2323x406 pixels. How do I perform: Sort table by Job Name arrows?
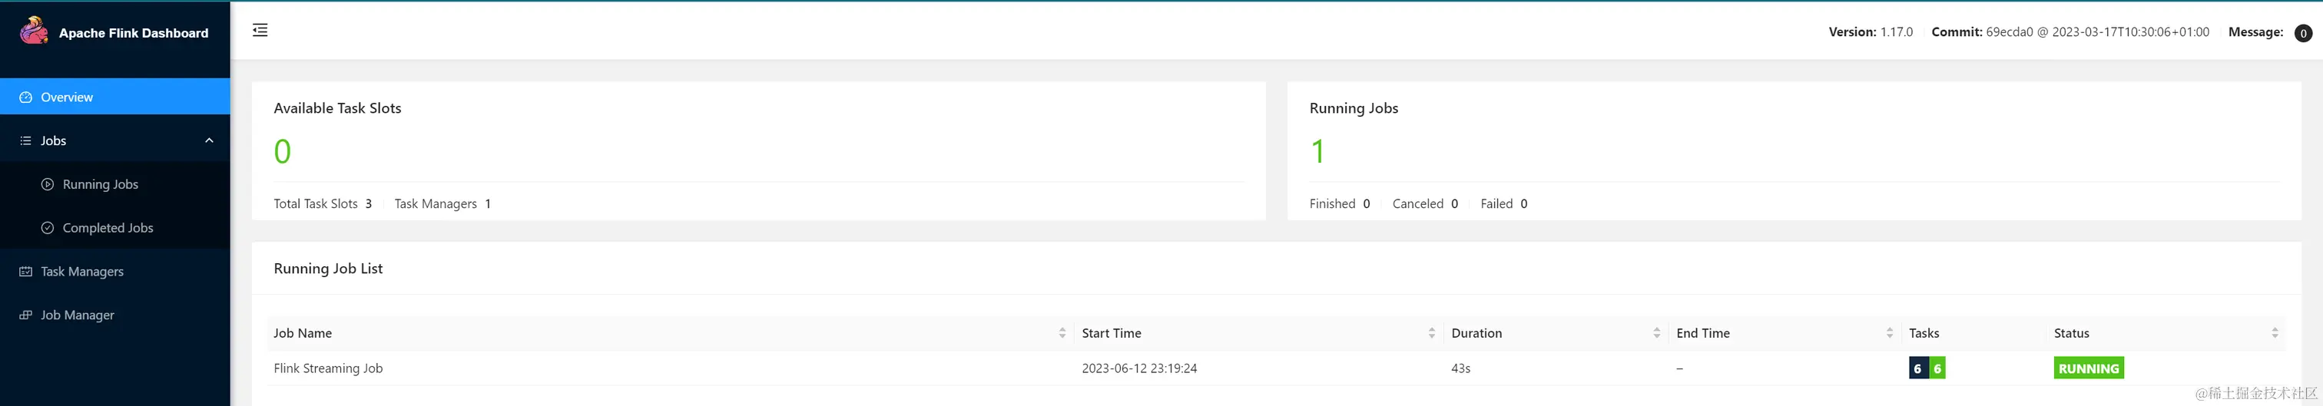click(1062, 333)
